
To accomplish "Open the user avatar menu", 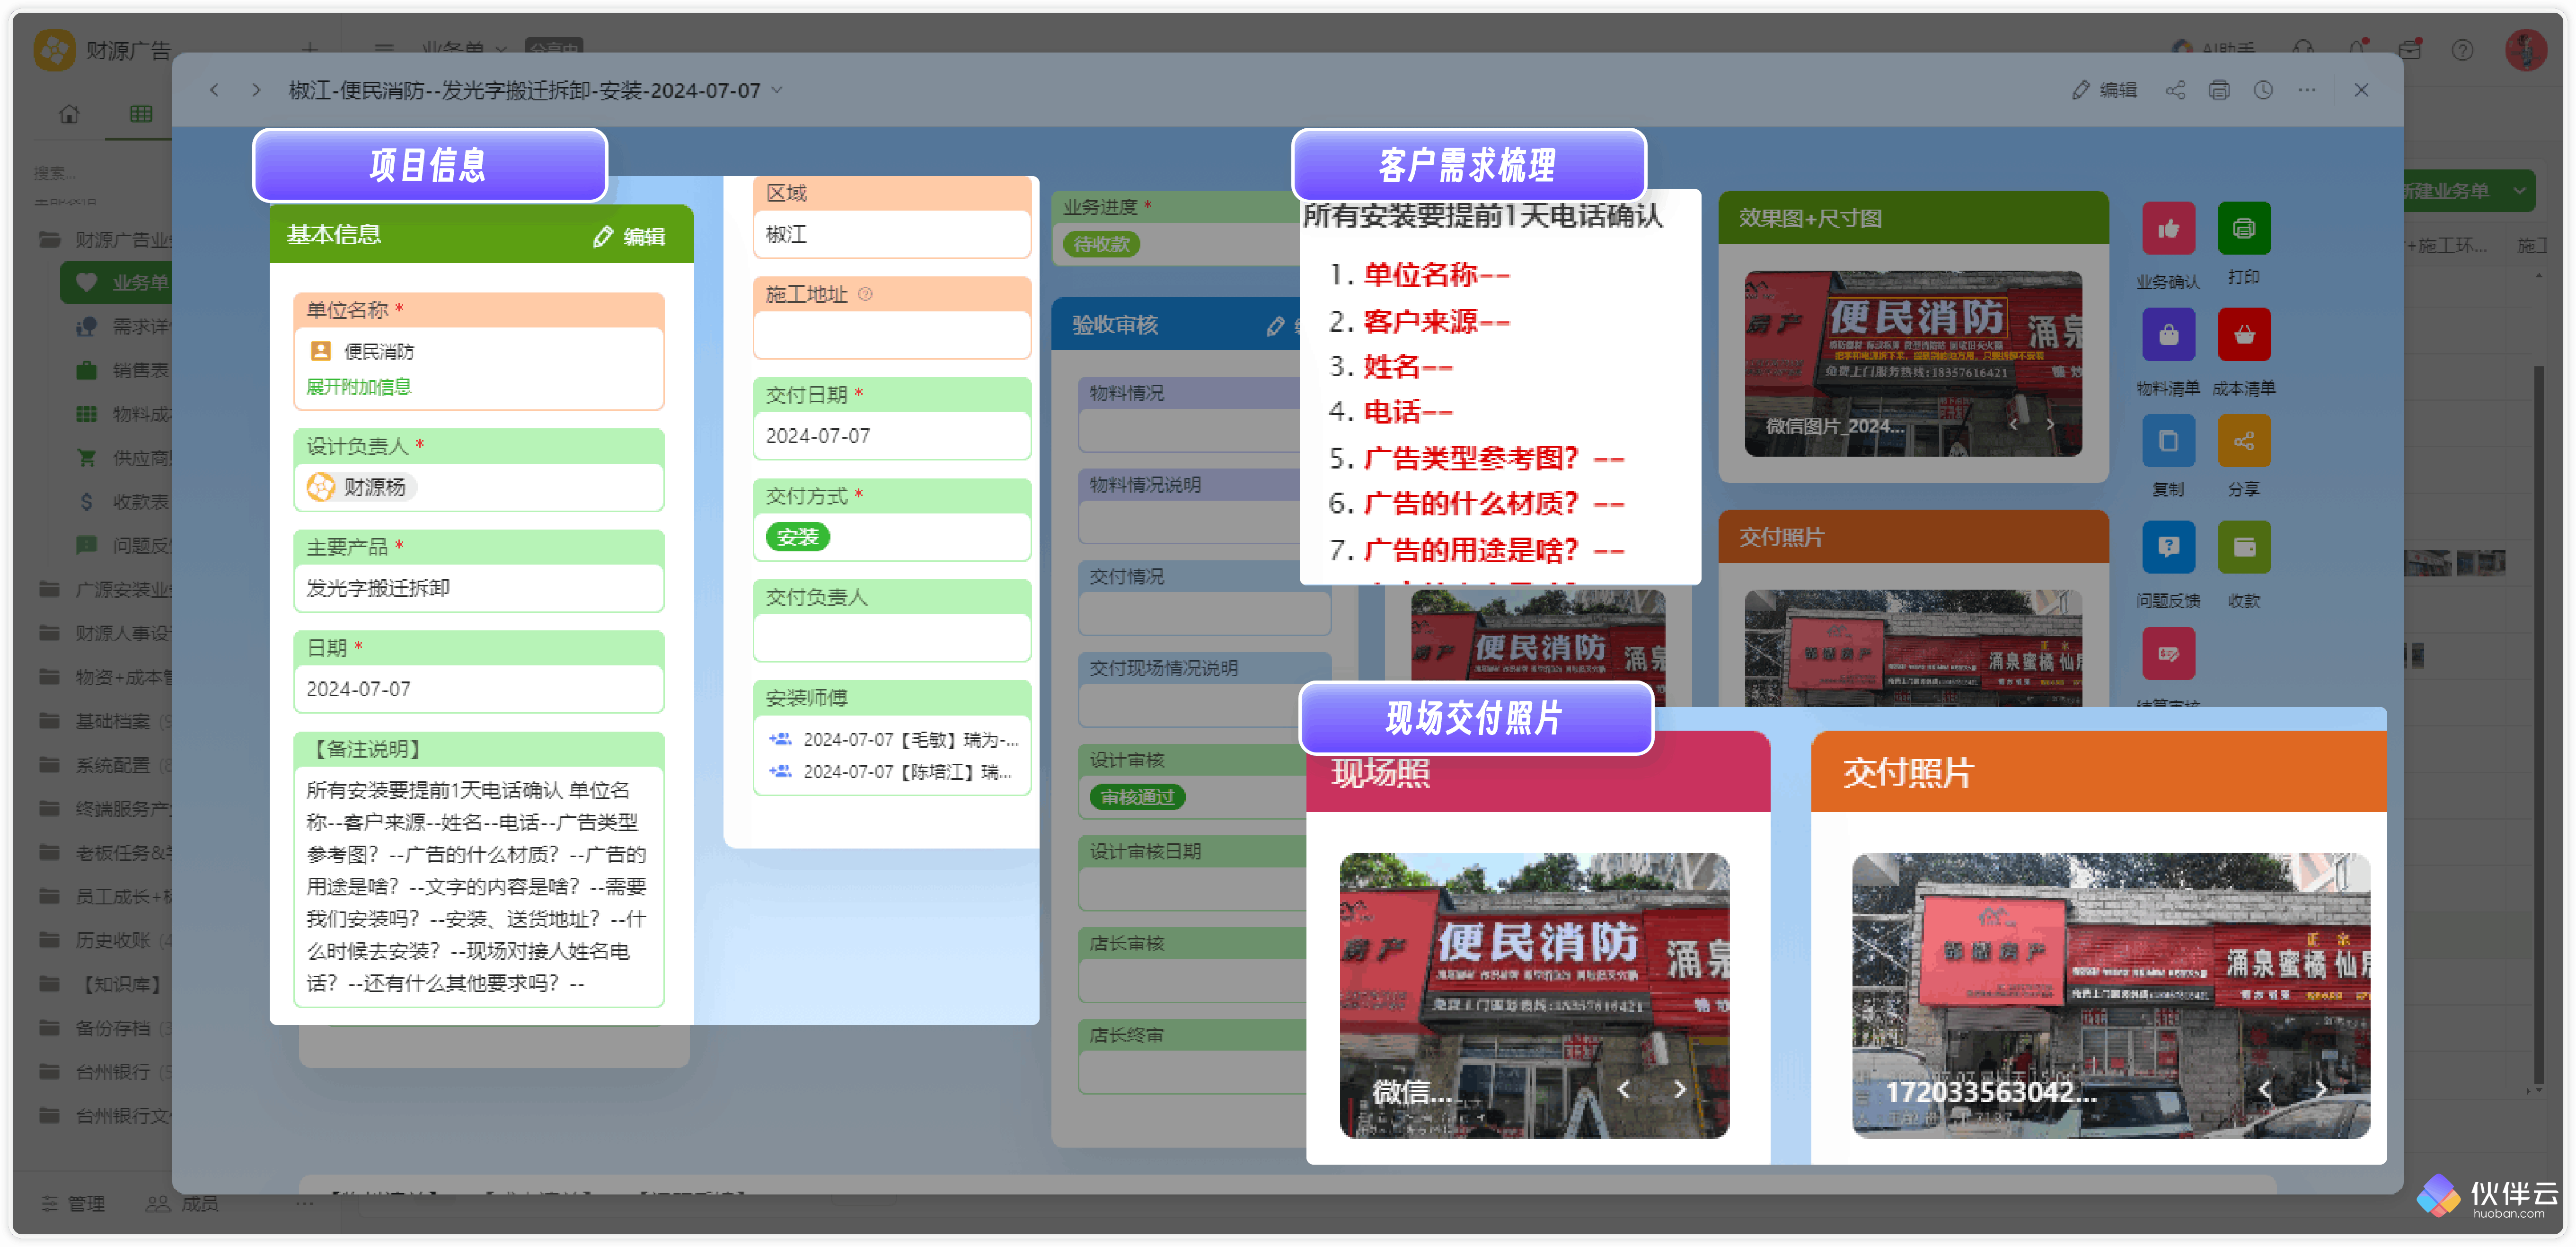I will [2526, 50].
